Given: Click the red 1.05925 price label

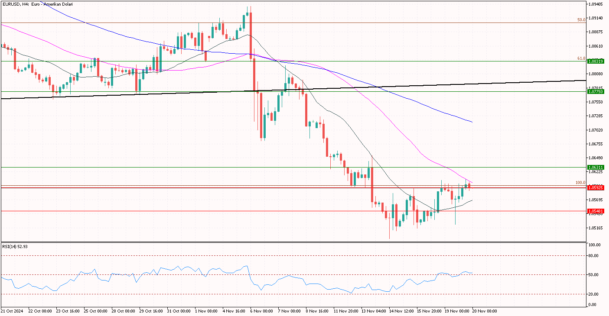Looking at the screenshot, I should click(596, 188).
